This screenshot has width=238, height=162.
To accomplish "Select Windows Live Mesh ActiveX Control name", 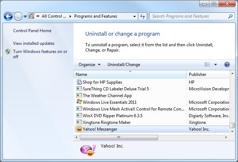I will (133, 109).
